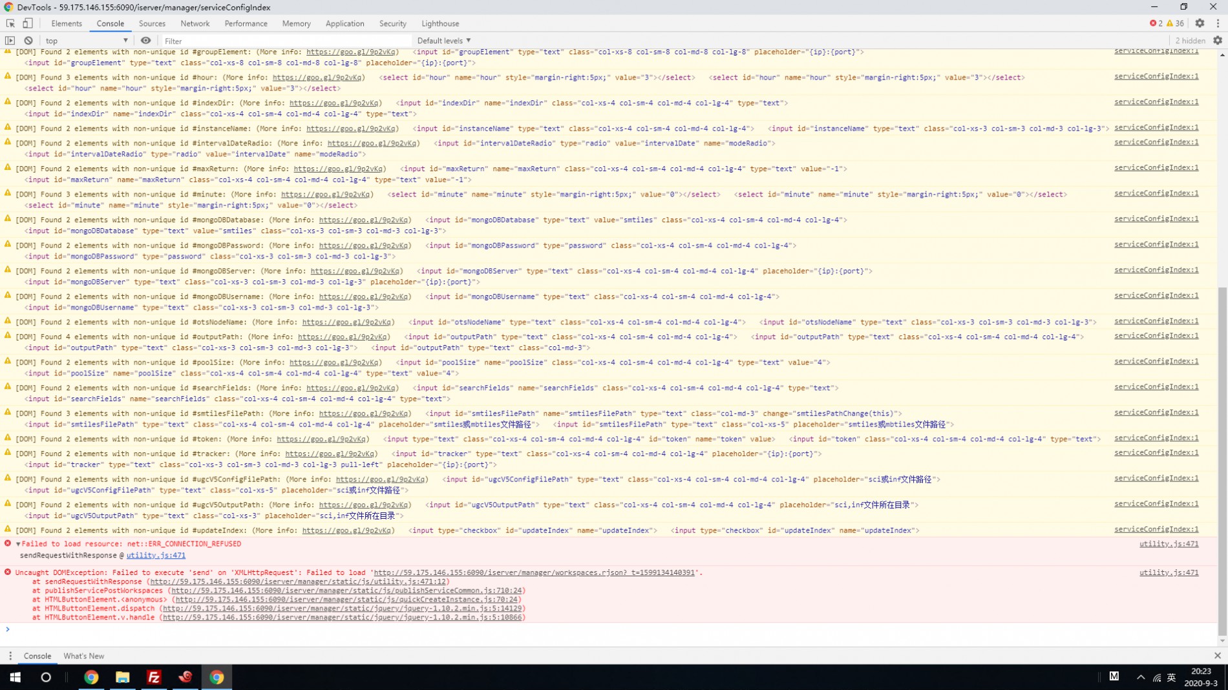Open the What's New drawer tab
1228x690 pixels.
(83, 656)
